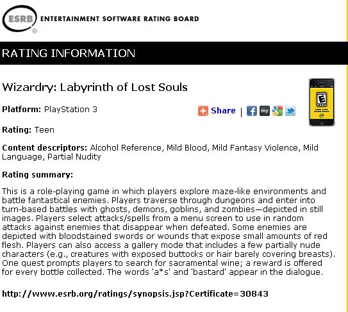
Task: Click the PlayStation 3 platform text
Action: [x=70, y=110]
